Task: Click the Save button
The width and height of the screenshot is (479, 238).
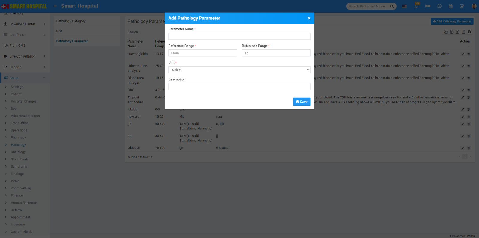Action: click(x=301, y=102)
